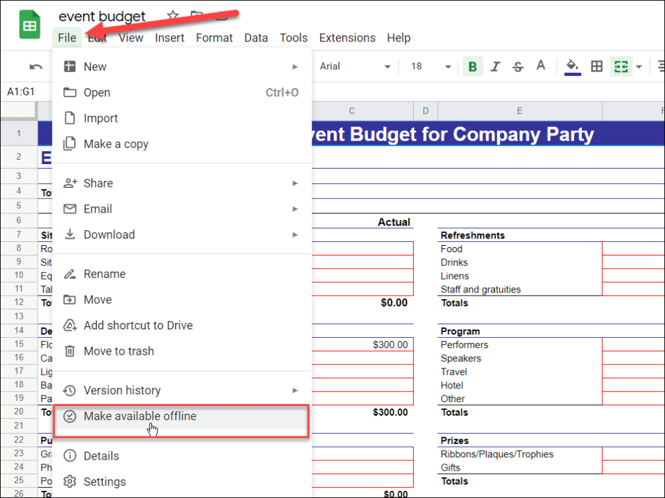Select the Travel cell
The height and width of the screenshot is (498, 665).
[x=520, y=372]
